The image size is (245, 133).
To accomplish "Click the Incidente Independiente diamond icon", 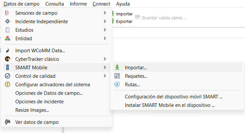I will click(8, 22).
